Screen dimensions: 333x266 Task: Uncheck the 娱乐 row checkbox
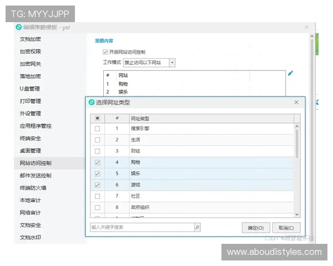[x=98, y=173]
